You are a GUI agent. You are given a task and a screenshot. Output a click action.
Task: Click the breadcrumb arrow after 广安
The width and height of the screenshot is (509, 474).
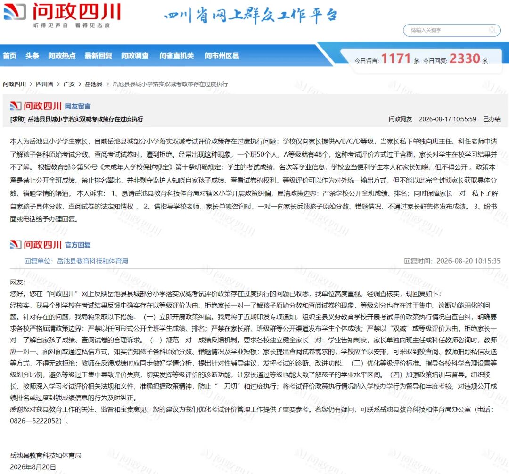tap(80, 84)
